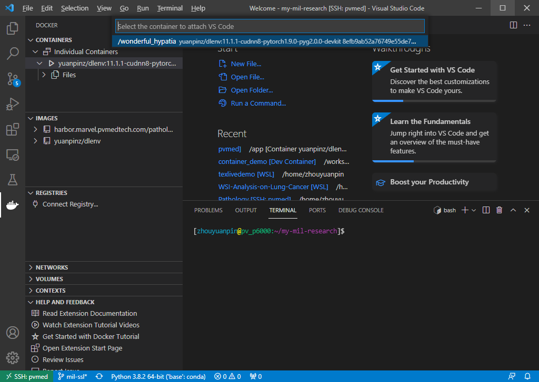Open Get Started with VS Code walkthrough
Viewport: 539px width, 382px height.
pos(434,81)
